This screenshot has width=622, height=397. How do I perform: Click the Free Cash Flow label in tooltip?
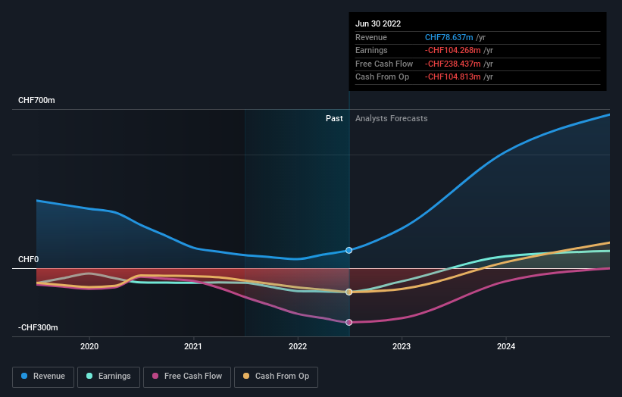click(x=384, y=64)
